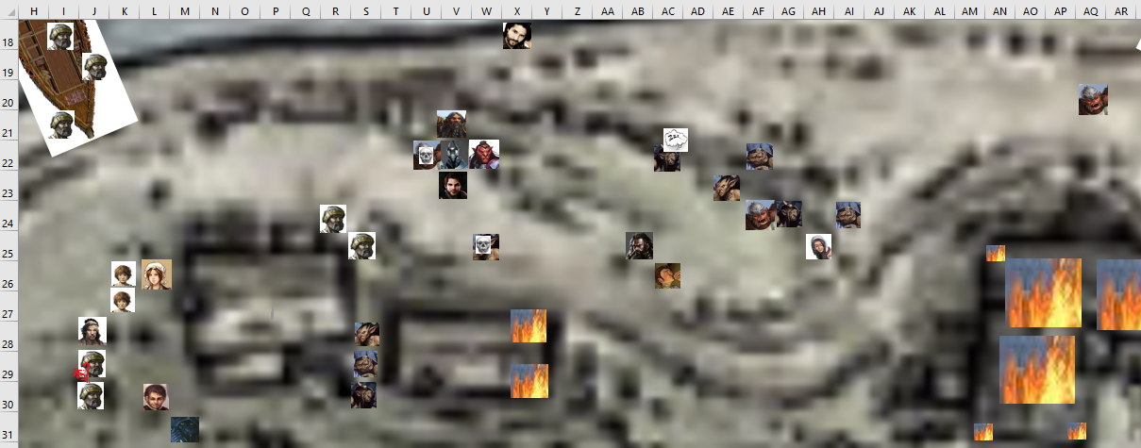Select the blue-hooded goblin token in AF22
The width and height of the screenshot is (1141, 448).
point(760,157)
